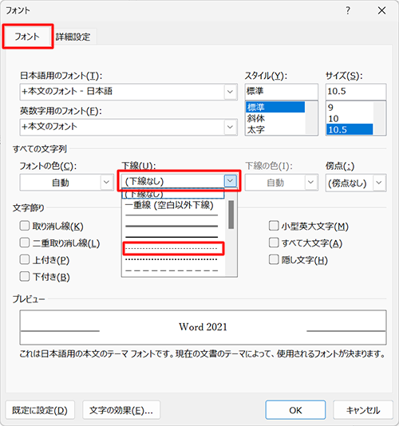The height and width of the screenshot is (426, 399).
Task: Select 太字 in the style list
Action: click(x=275, y=129)
